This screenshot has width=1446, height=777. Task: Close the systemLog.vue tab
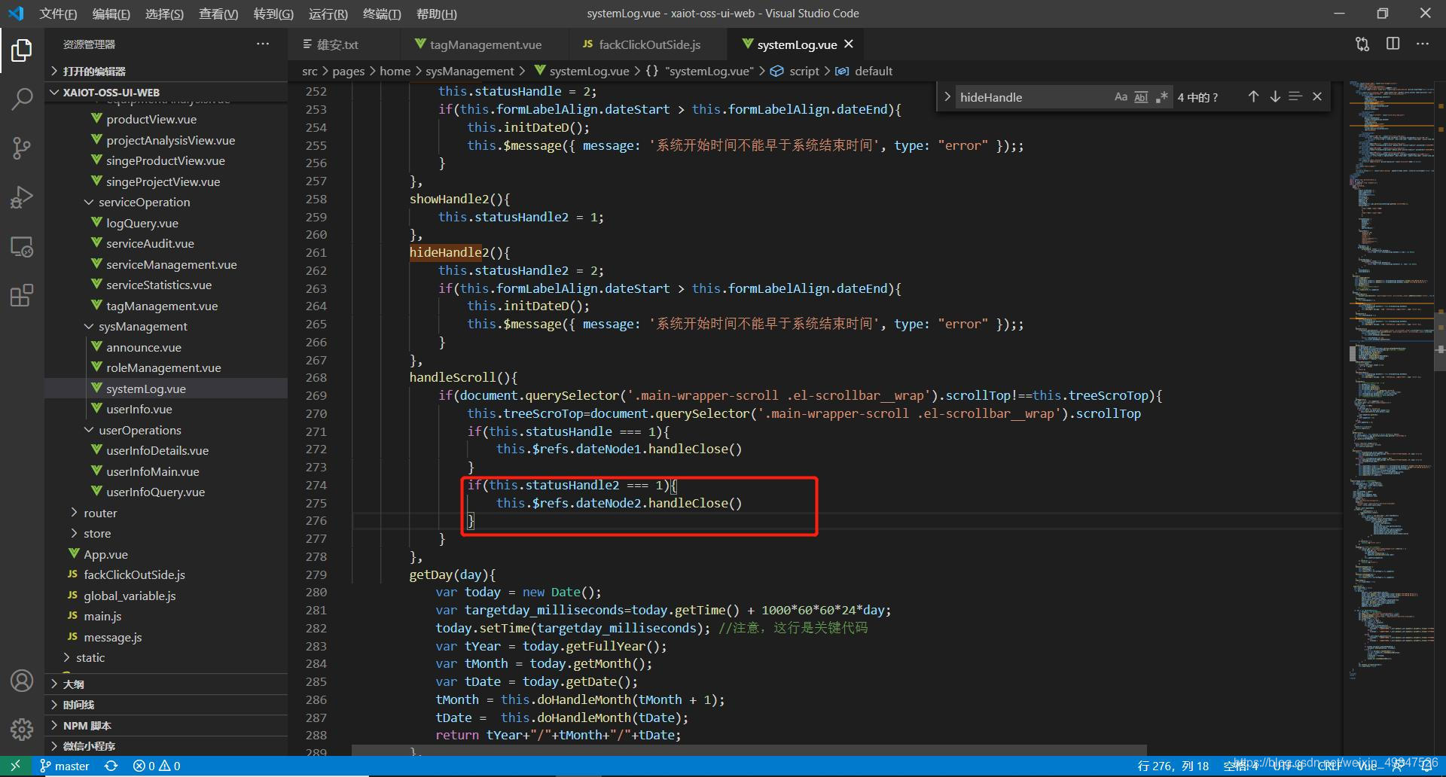point(849,44)
